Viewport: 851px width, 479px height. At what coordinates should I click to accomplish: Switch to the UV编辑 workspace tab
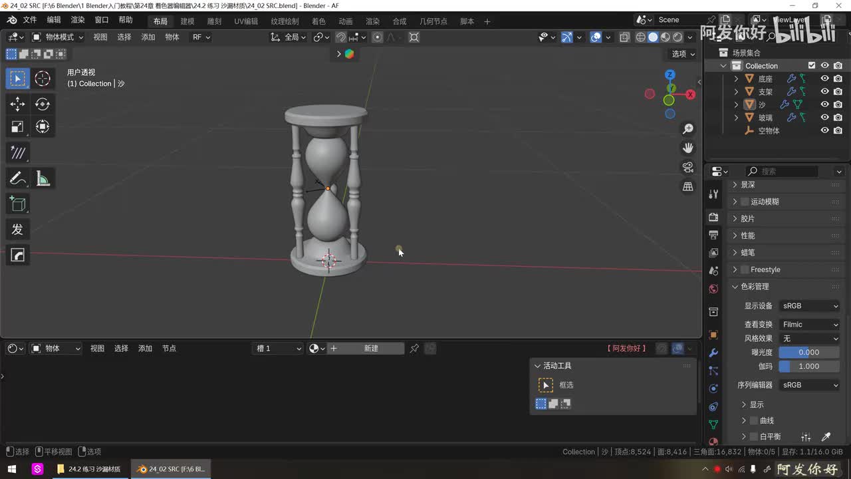tap(246, 21)
